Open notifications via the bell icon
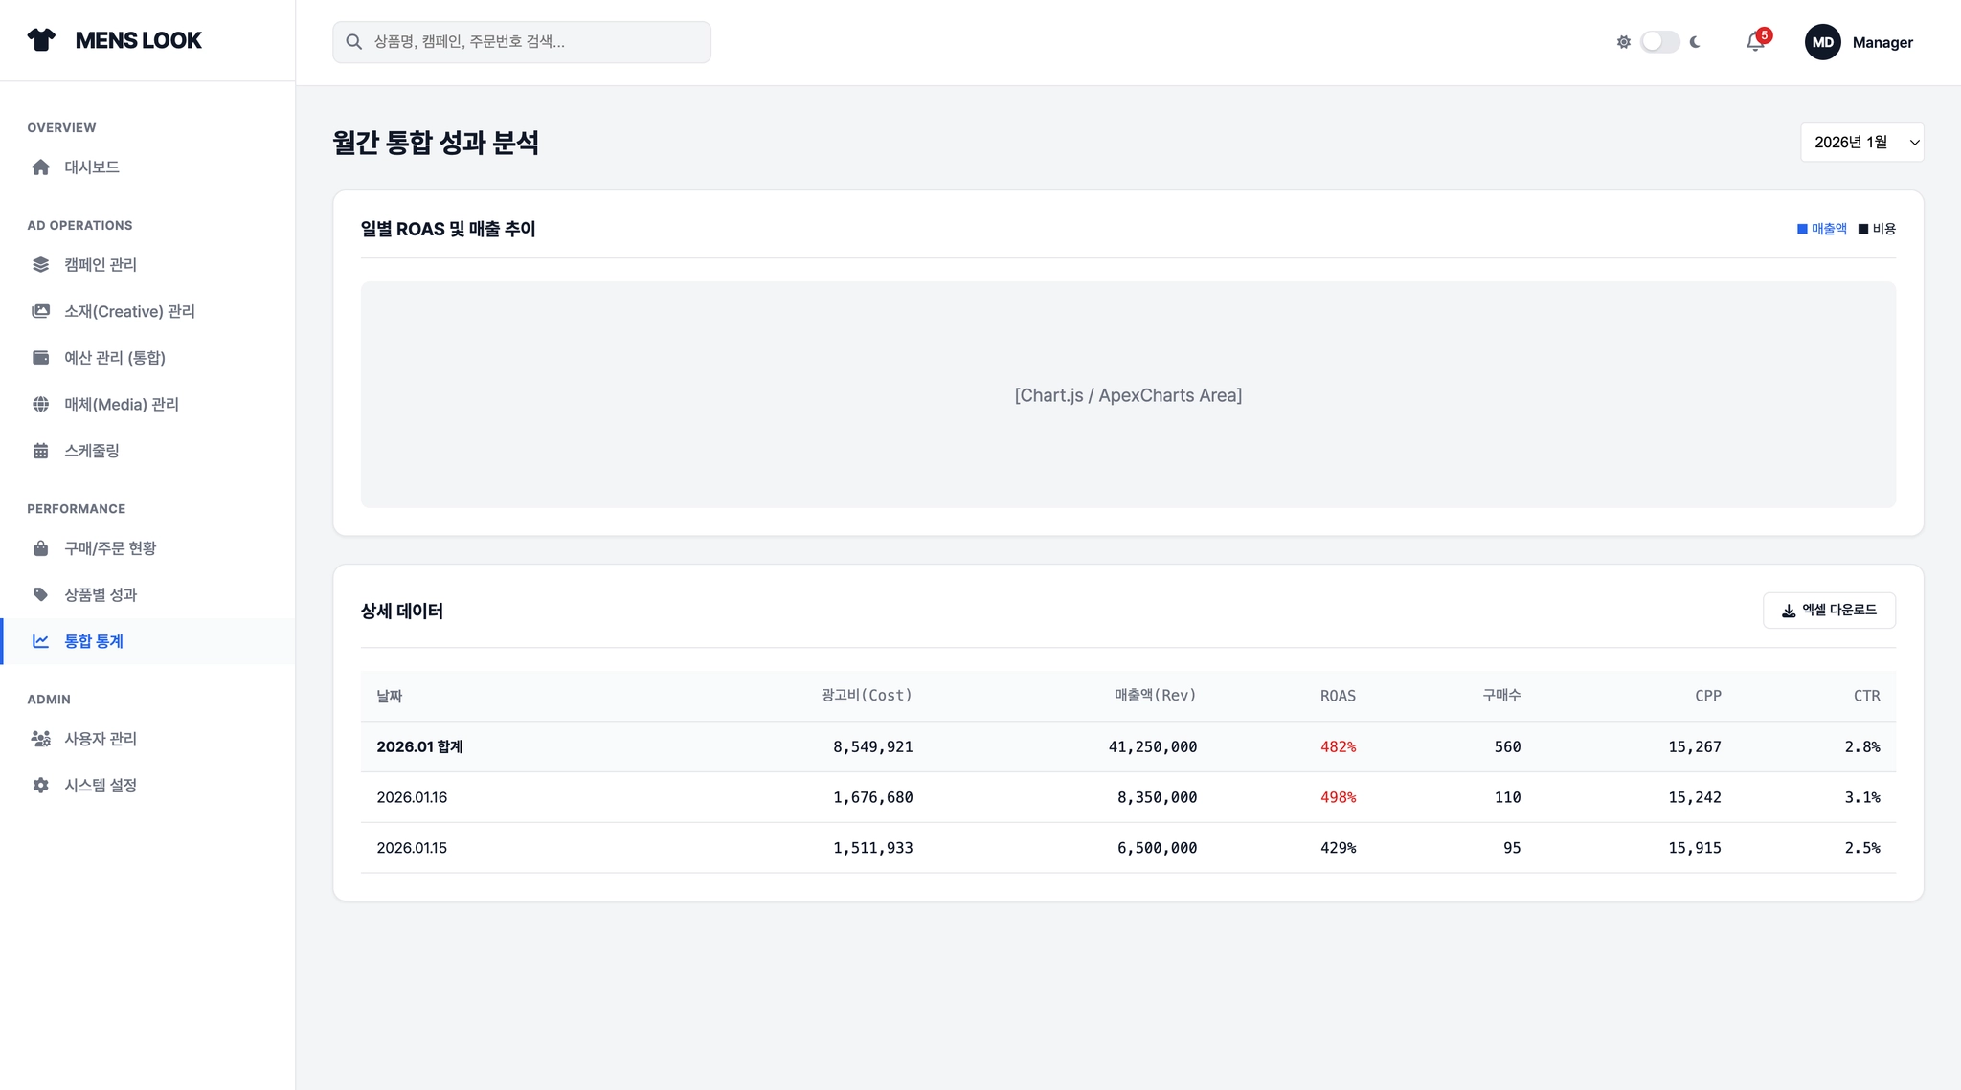Screen dimensions: 1961x1090 [1754, 42]
